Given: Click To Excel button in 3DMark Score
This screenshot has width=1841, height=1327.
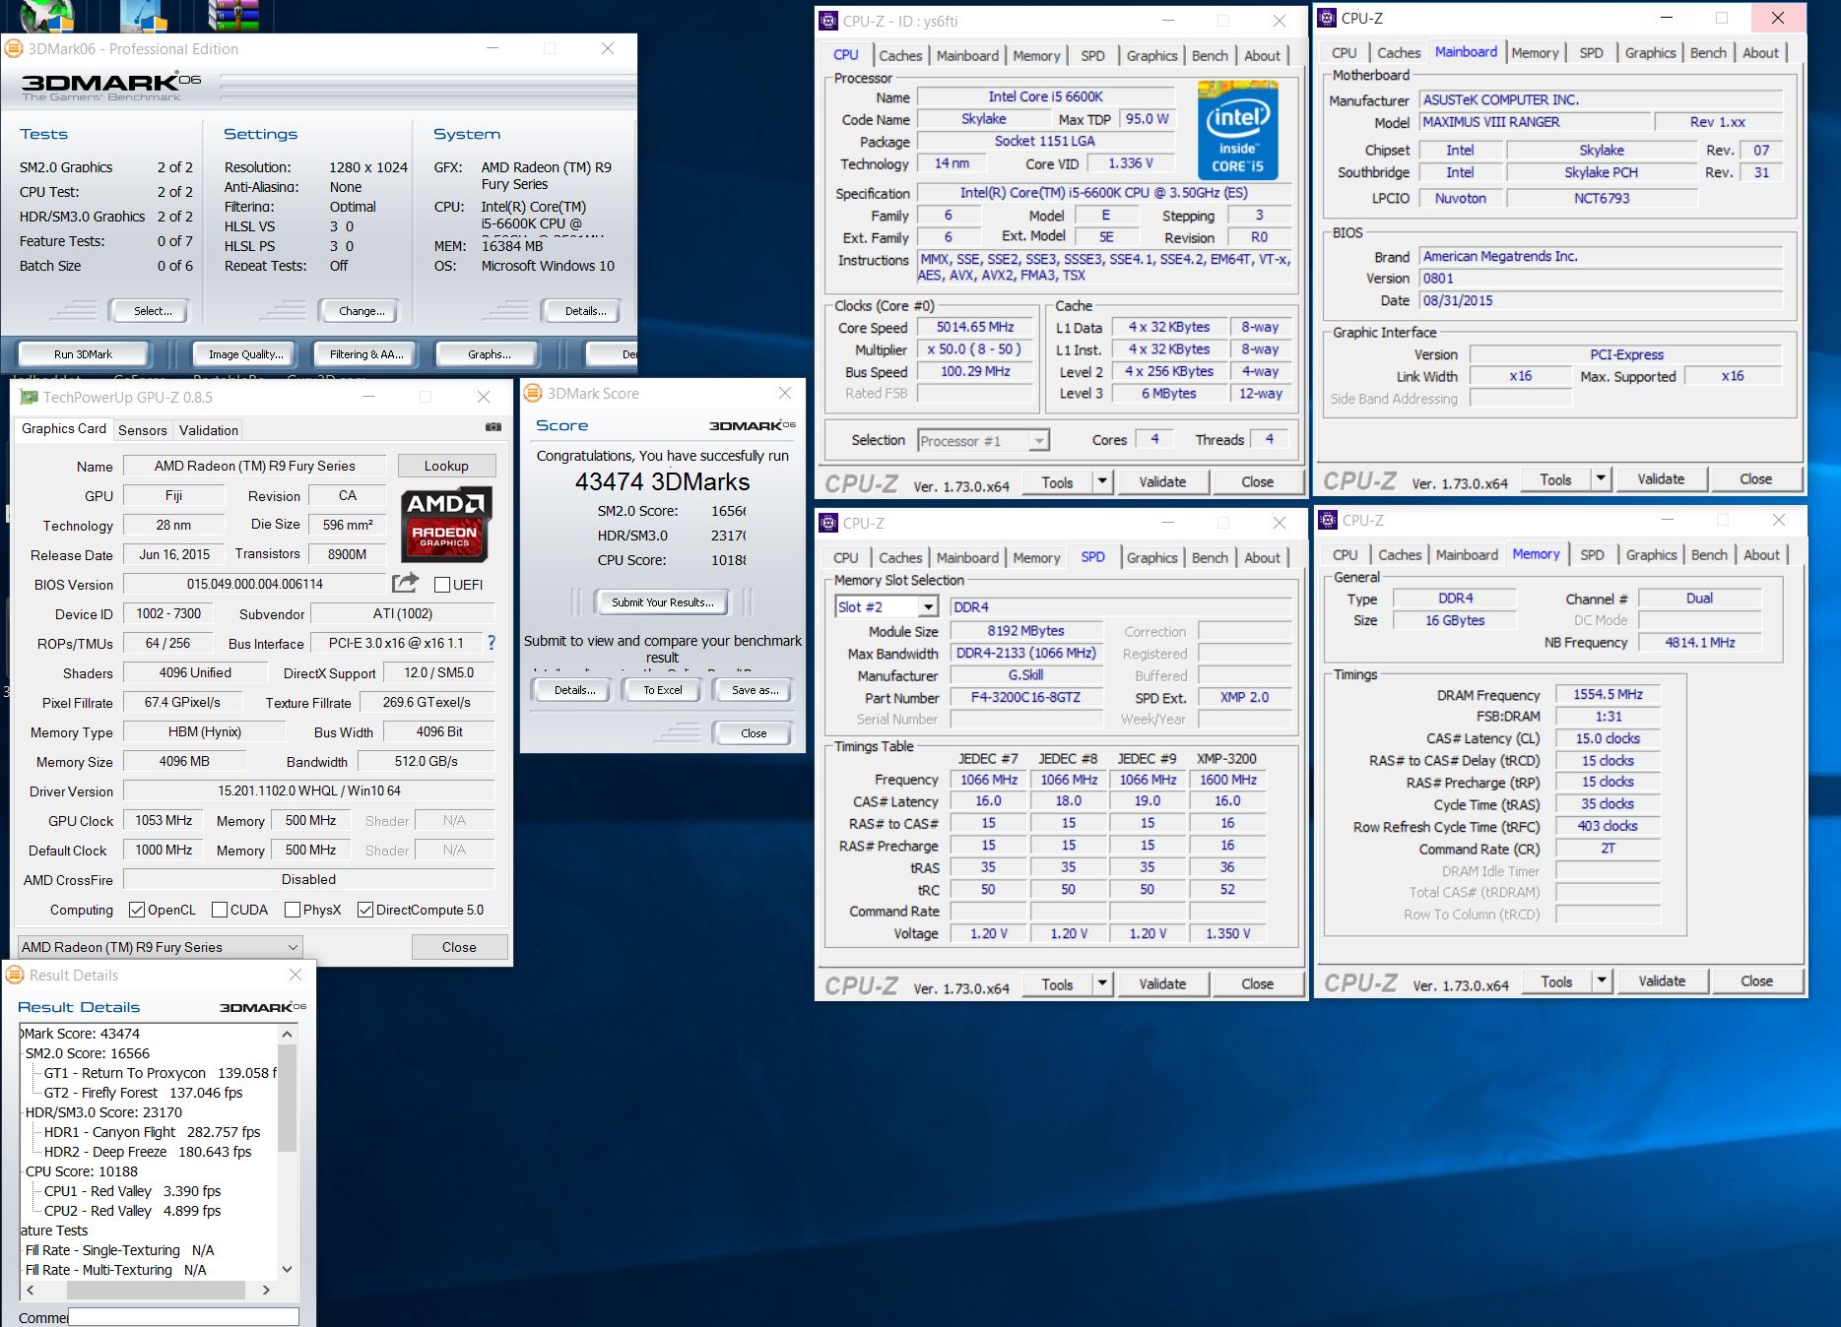Looking at the screenshot, I should coord(663,690).
